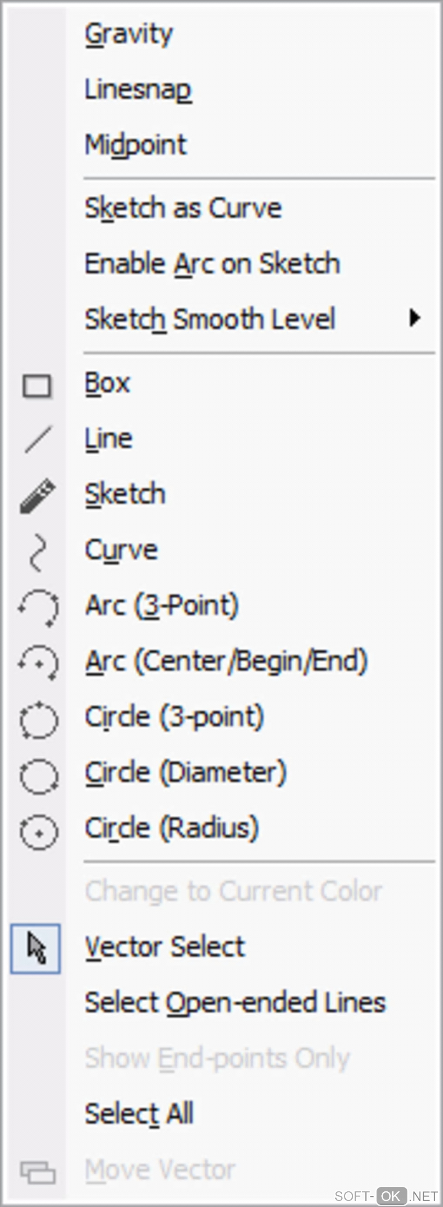The image size is (443, 1207).
Task: Toggle the Linesnap option
Action: pos(138,89)
